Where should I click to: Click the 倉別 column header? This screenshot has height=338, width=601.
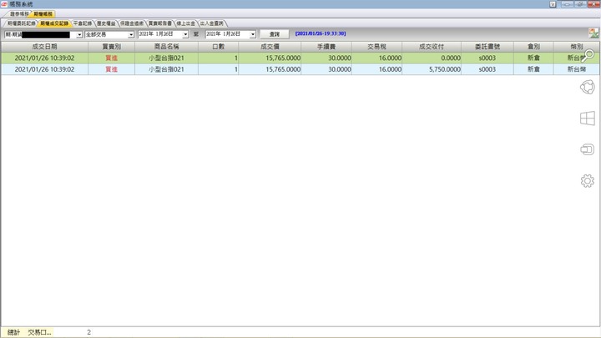coord(533,47)
